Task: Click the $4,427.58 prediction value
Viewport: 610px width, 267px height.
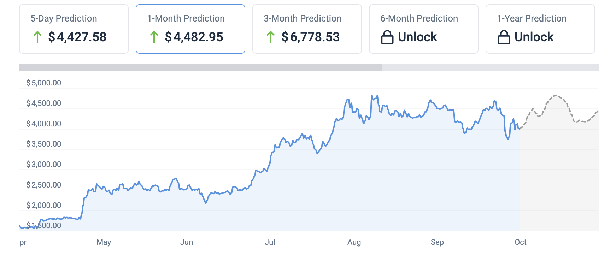Action: coord(77,37)
